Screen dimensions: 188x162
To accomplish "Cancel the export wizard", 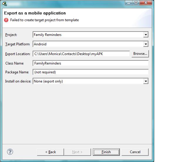I will 135,152.
